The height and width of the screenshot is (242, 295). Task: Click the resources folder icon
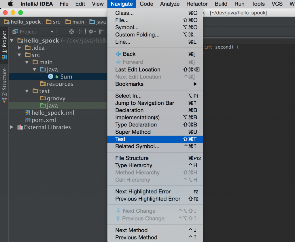pyautogui.click(x=43, y=84)
